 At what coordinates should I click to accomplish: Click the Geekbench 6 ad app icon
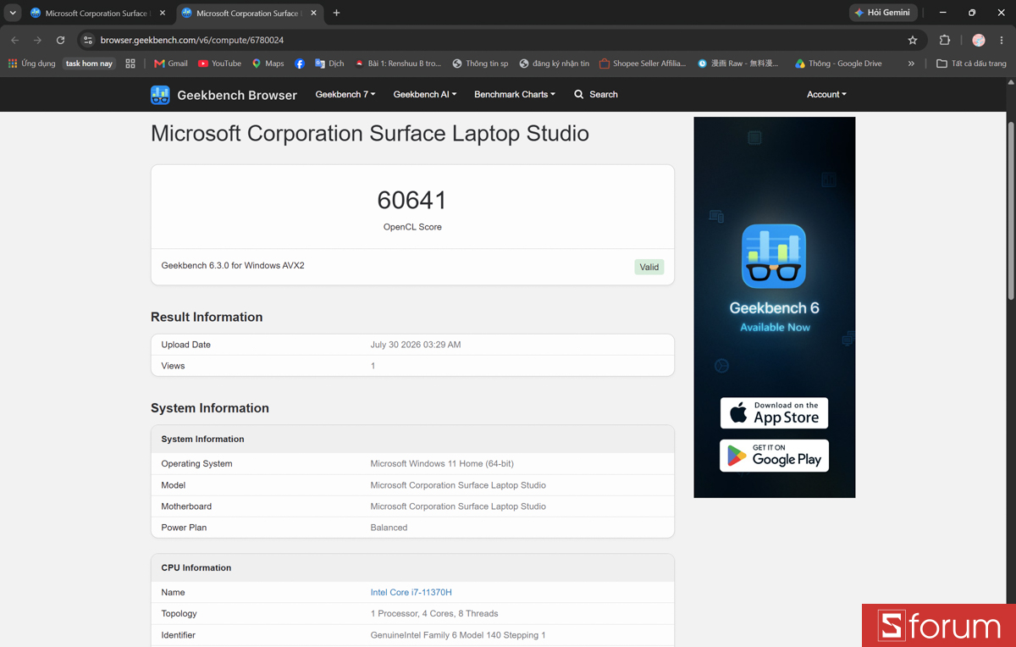click(774, 257)
